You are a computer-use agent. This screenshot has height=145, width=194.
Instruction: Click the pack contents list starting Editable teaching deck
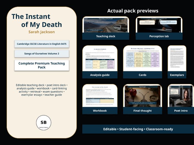[x=42, y=90]
